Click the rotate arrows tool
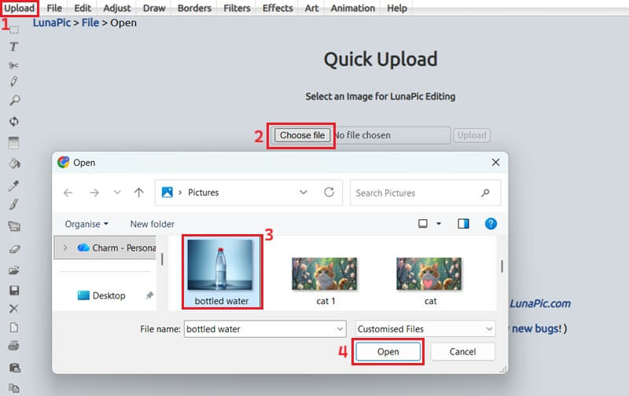This screenshot has height=396, width=629. [14, 121]
